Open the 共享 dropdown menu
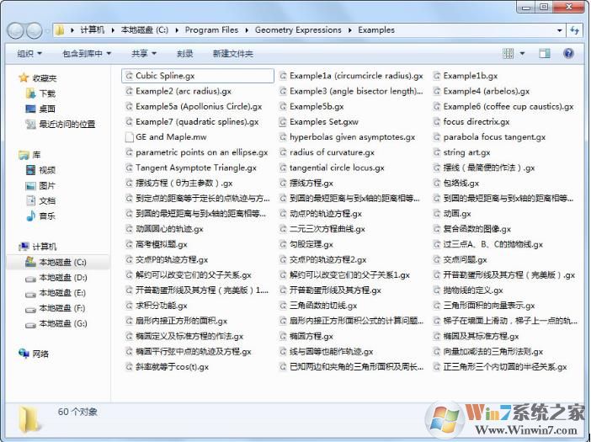591x442 pixels. [144, 54]
